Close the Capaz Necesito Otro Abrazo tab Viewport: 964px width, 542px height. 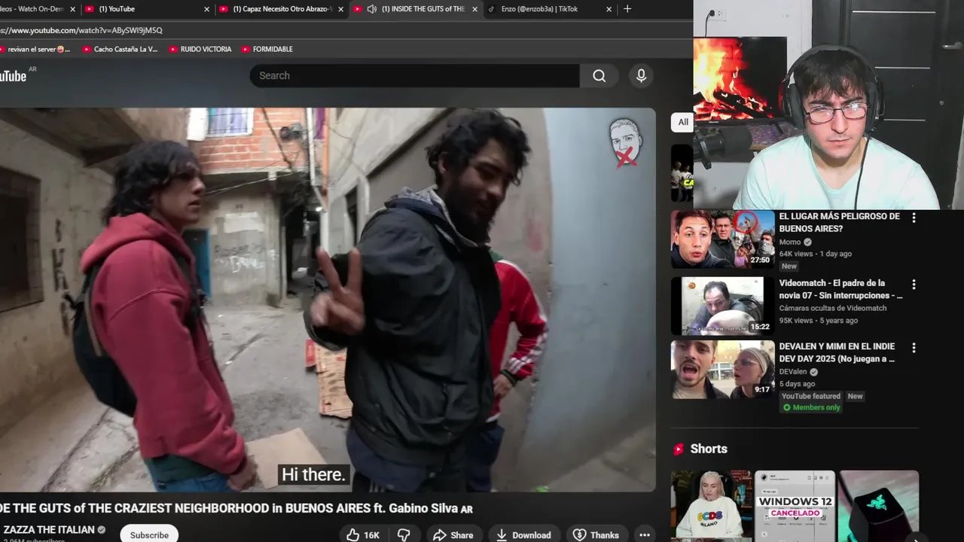[340, 9]
